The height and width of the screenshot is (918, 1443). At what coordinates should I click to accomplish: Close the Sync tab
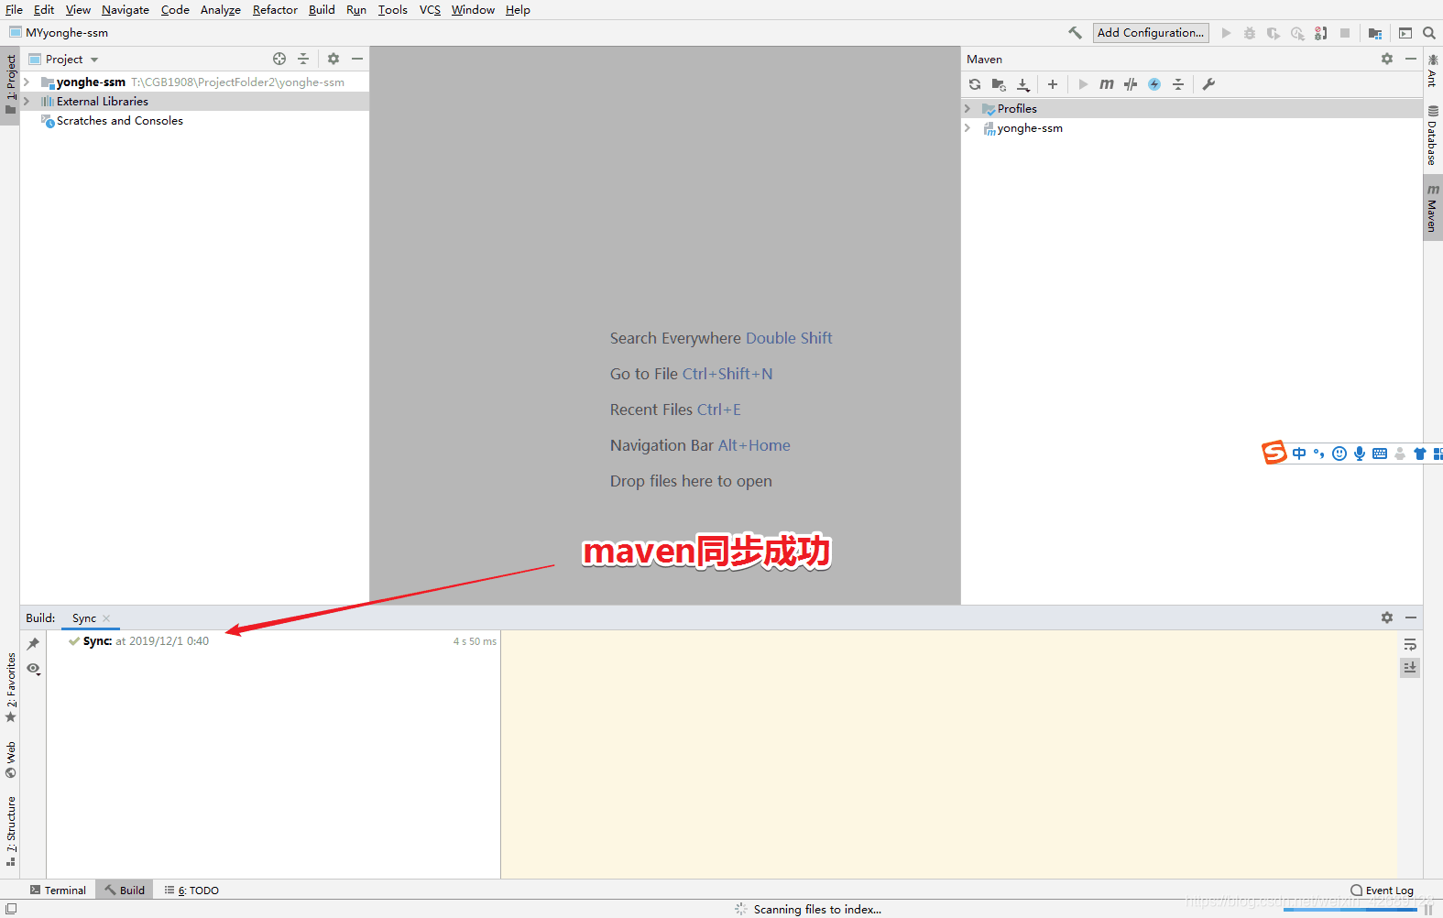106,618
